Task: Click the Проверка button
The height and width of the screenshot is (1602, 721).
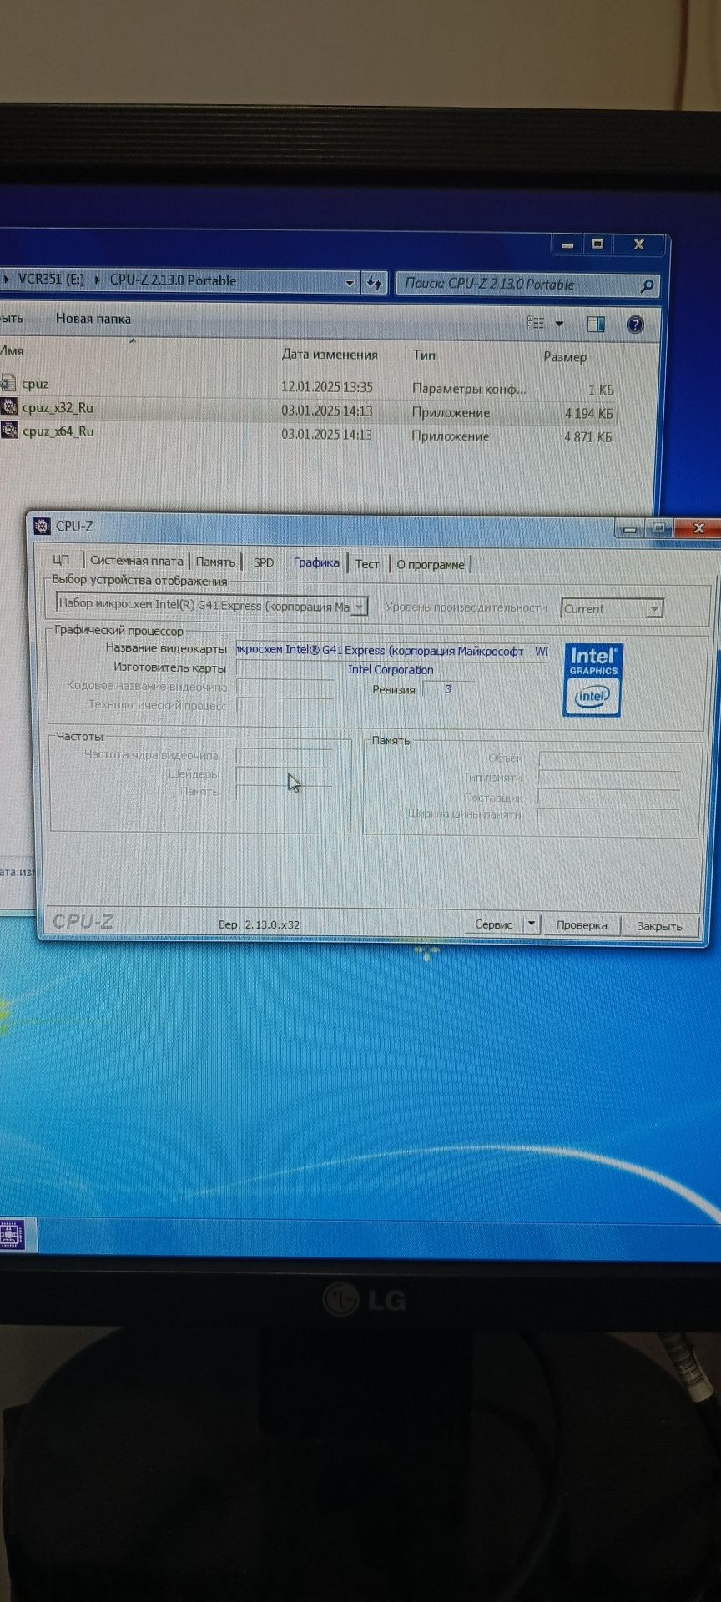Action: pyautogui.click(x=582, y=925)
